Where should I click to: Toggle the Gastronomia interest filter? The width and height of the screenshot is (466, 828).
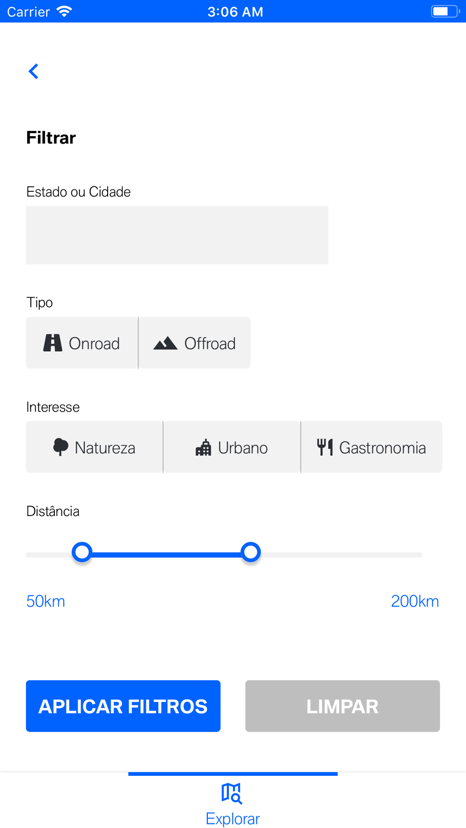click(x=371, y=447)
